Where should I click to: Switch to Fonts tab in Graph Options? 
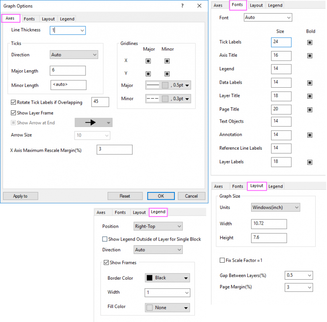coord(29,19)
